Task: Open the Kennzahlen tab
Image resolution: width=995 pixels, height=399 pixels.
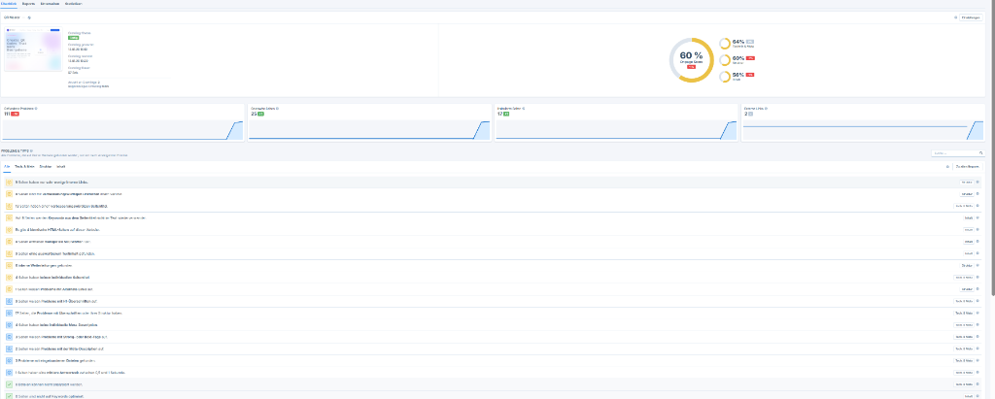Action: (x=48, y=4)
